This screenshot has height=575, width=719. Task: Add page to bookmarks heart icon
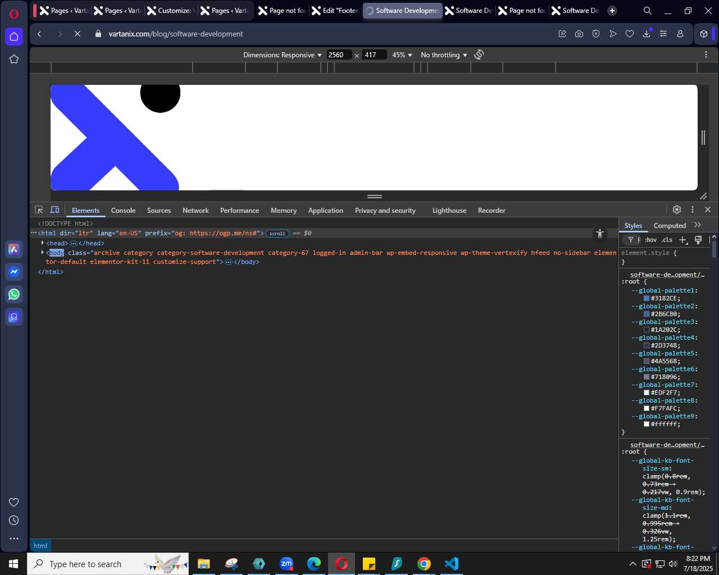click(630, 34)
